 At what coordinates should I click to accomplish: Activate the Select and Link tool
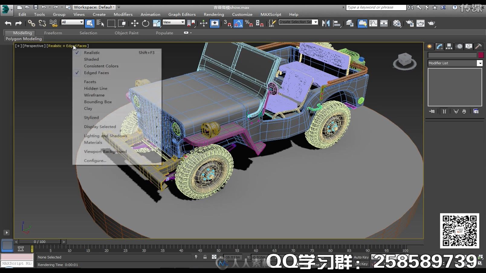click(31, 23)
